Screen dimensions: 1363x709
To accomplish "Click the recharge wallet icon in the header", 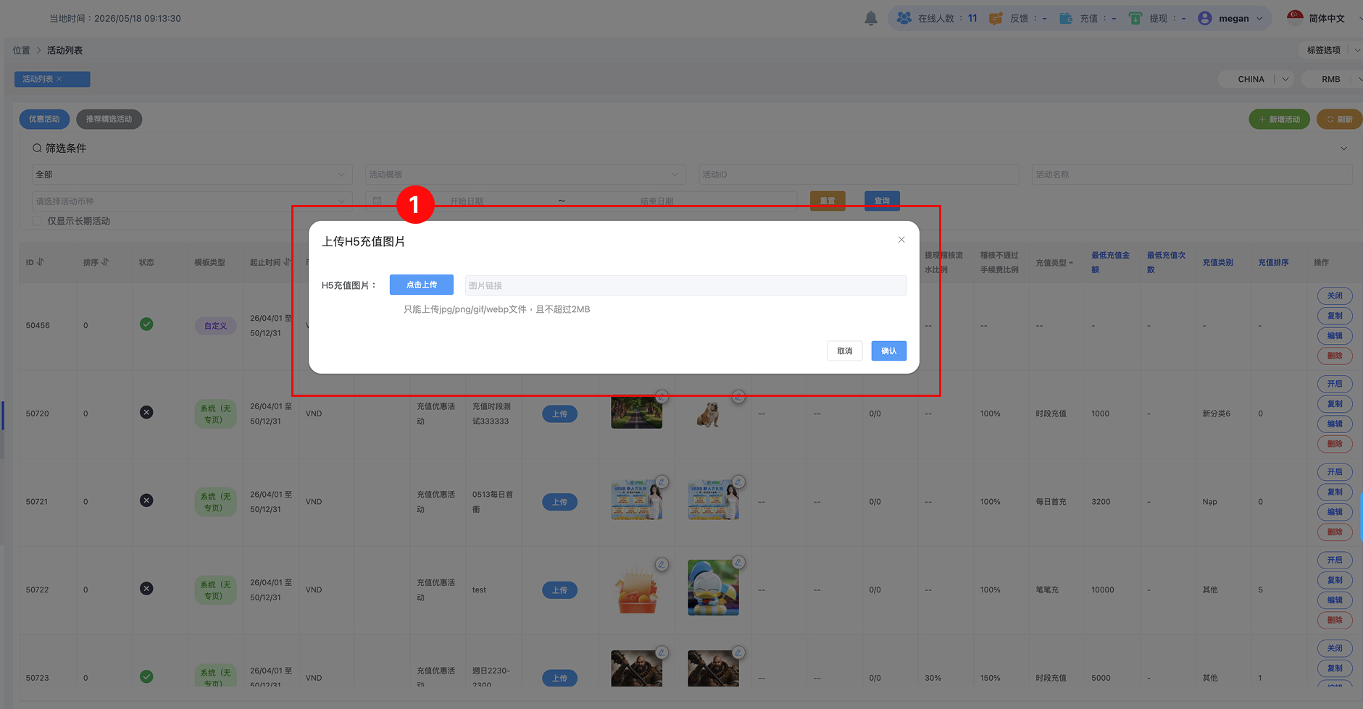I will (x=1066, y=18).
